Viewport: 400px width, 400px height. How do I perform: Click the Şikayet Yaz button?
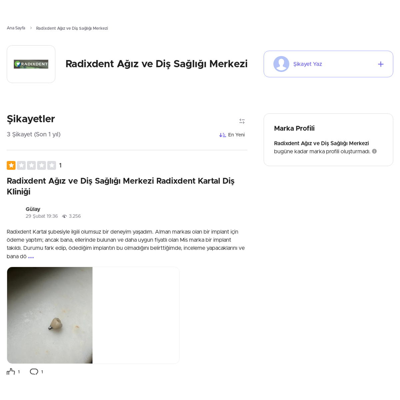click(x=328, y=64)
